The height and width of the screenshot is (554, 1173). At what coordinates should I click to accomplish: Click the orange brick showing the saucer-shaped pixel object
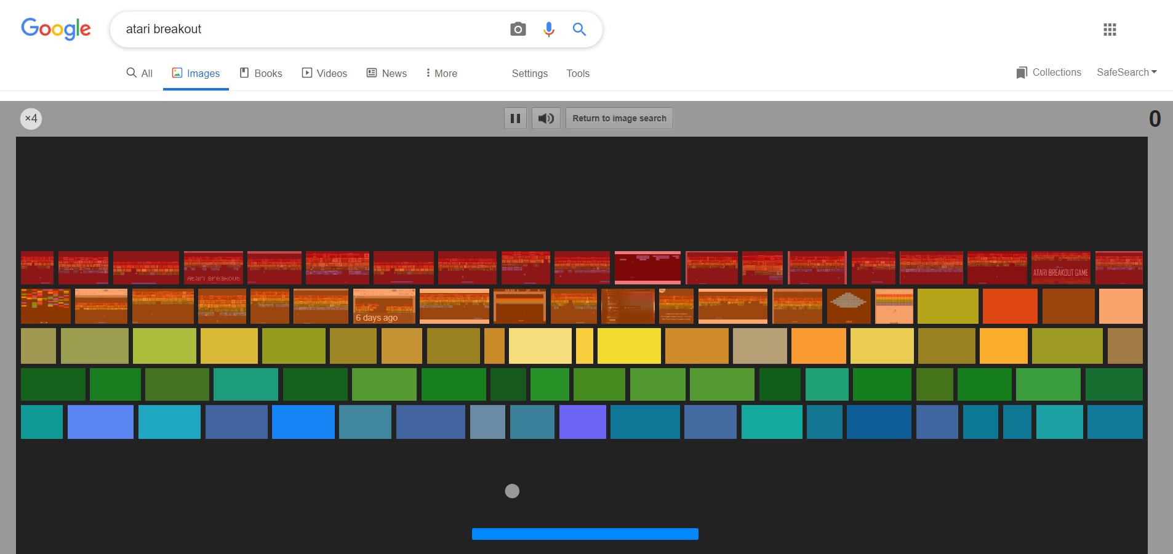(x=849, y=306)
